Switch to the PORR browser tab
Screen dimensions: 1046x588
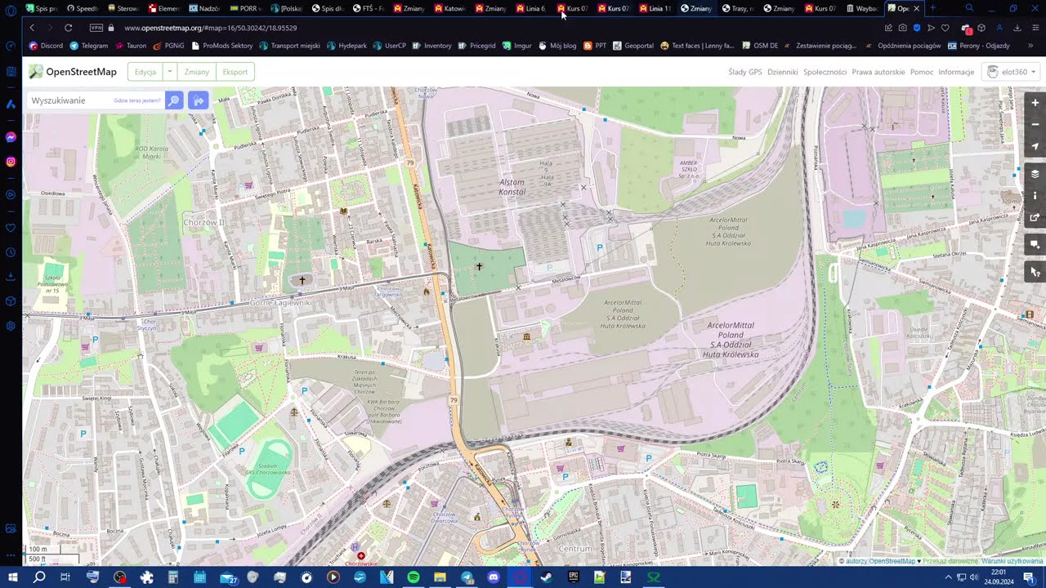click(x=245, y=8)
